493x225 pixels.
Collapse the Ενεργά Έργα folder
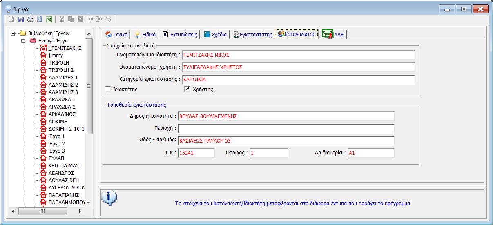[23, 41]
